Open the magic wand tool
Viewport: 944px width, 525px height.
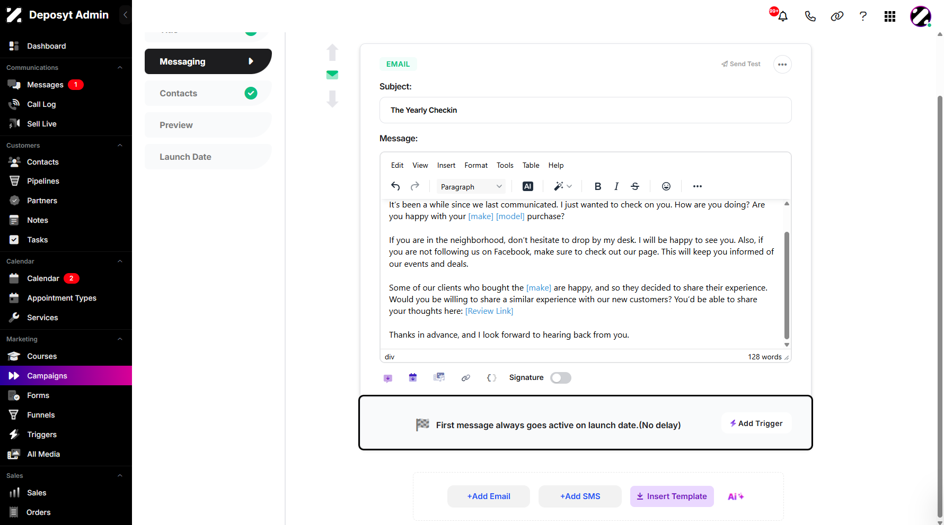[x=563, y=186]
